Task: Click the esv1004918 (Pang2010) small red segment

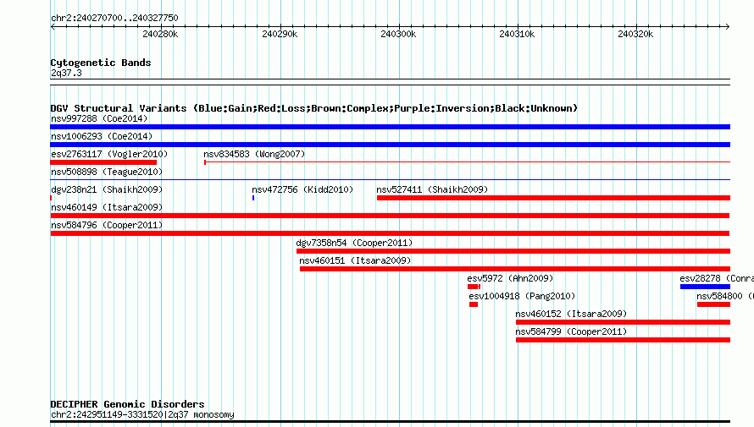Action: pyautogui.click(x=474, y=304)
